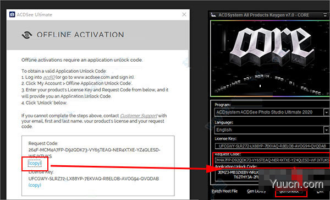The width and height of the screenshot is (330, 200).
Task: Click the License Key field in keygen
Action: [x=272, y=146]
